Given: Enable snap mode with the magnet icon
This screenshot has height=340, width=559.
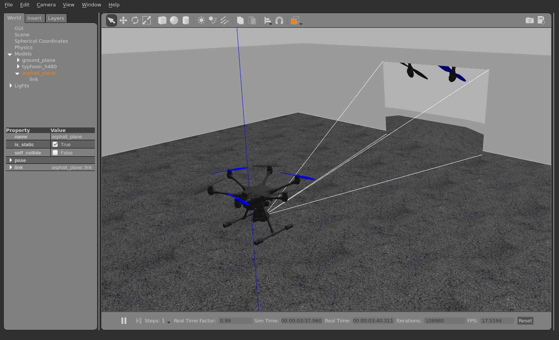Looking at the screenshot, I should pyautogui.click(x=279, y=20).
